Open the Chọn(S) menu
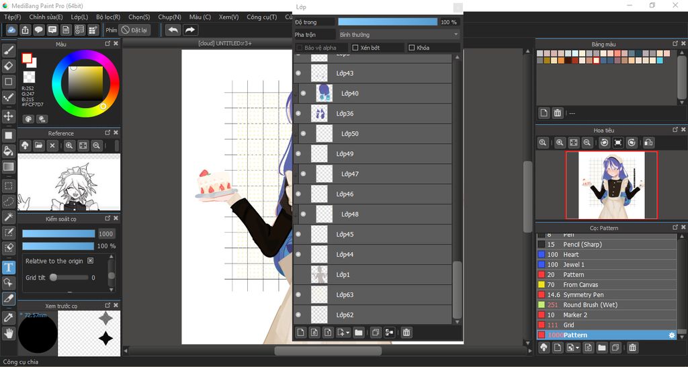 coord(139,17)
